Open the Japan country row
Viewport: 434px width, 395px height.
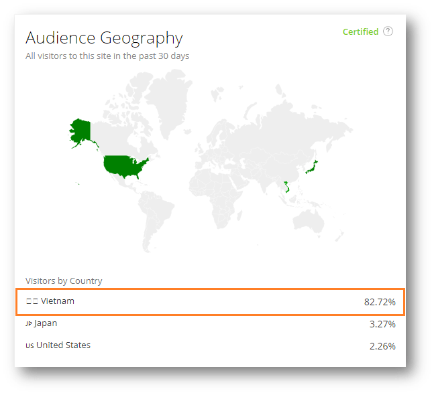coord(211,323)
